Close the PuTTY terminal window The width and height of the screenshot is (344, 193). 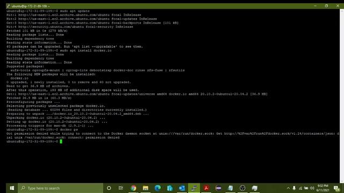coord(338,6)
